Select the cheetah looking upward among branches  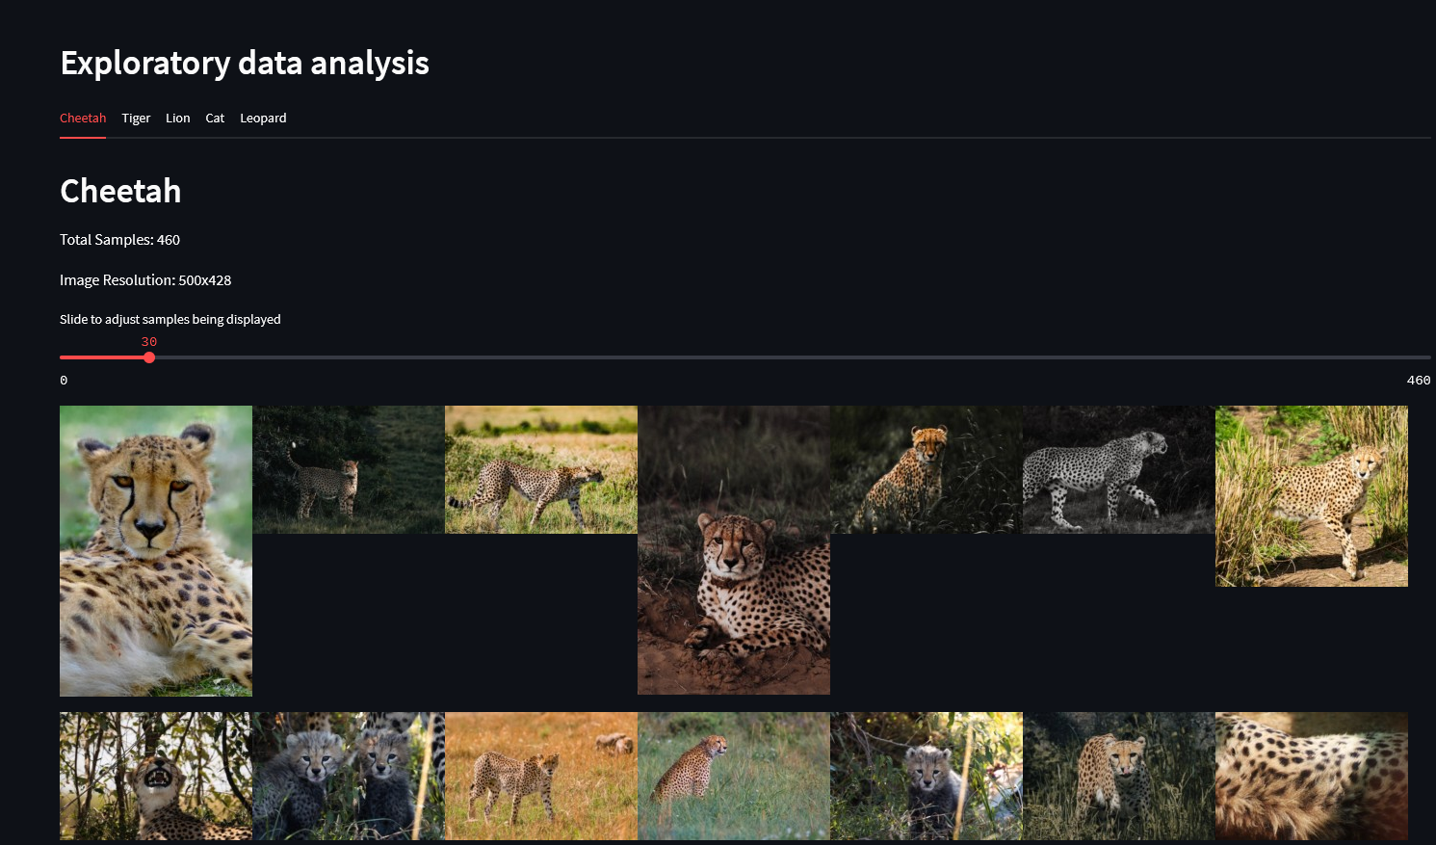tap(156, 776)
